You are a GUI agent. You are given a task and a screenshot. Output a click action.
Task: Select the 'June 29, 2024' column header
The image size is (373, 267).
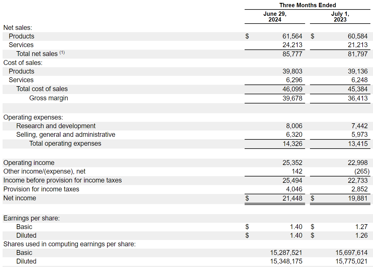(x=275, y=17)
